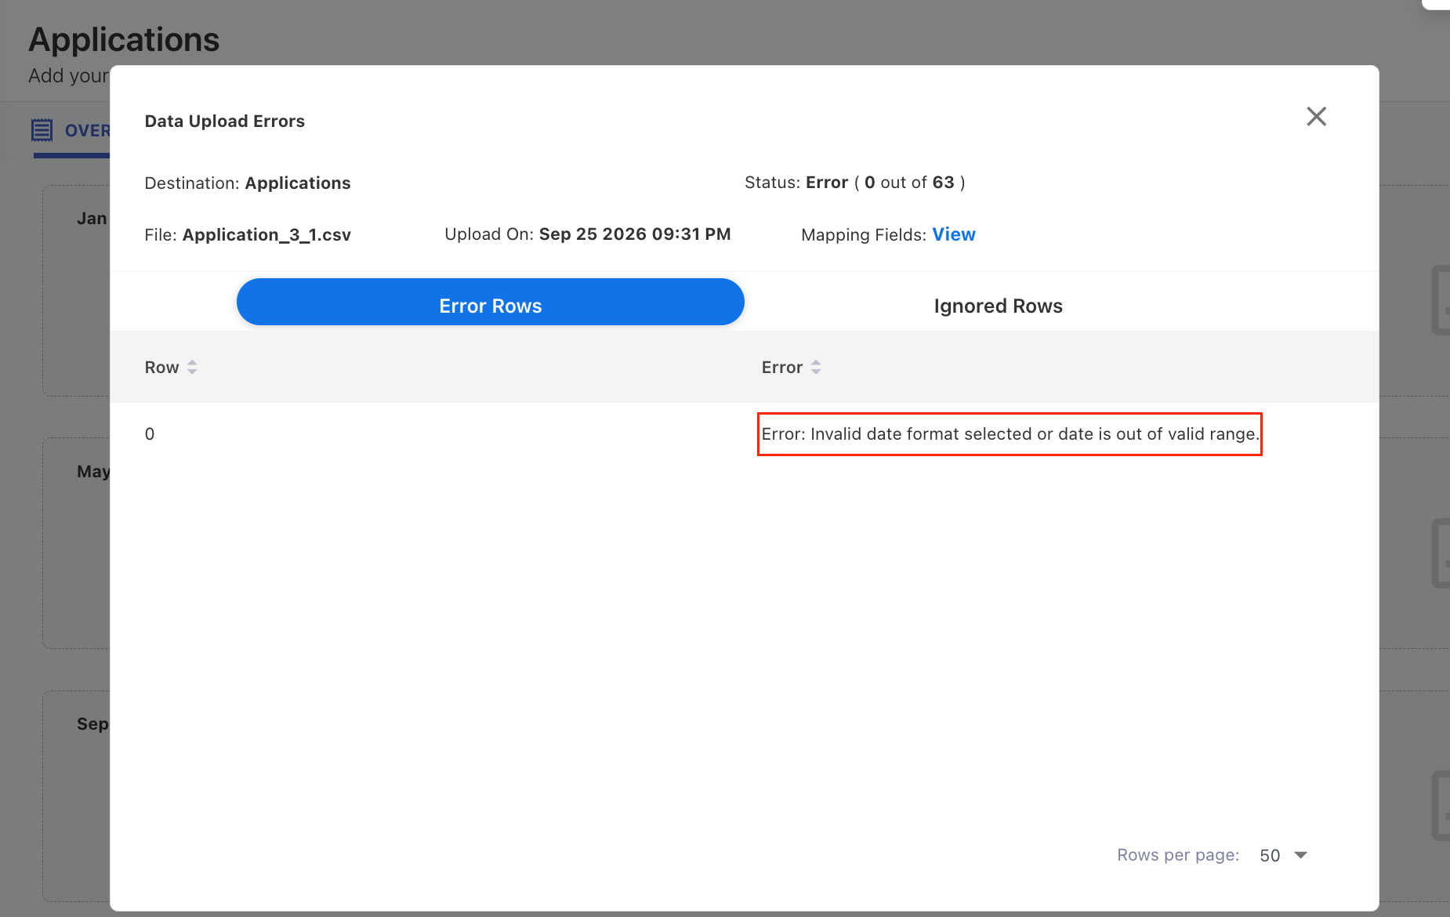Select the invalid date format error message
Viewport: 1450px width, 917px height.
point(1010,434)
